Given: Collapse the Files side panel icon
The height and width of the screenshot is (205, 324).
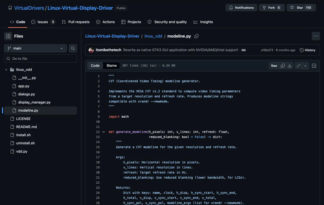Looking at the screenshot, I should click(x=8, y=36).
